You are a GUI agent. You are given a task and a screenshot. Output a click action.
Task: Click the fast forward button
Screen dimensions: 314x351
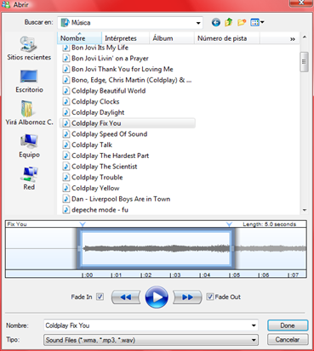(x=187, y=297)
